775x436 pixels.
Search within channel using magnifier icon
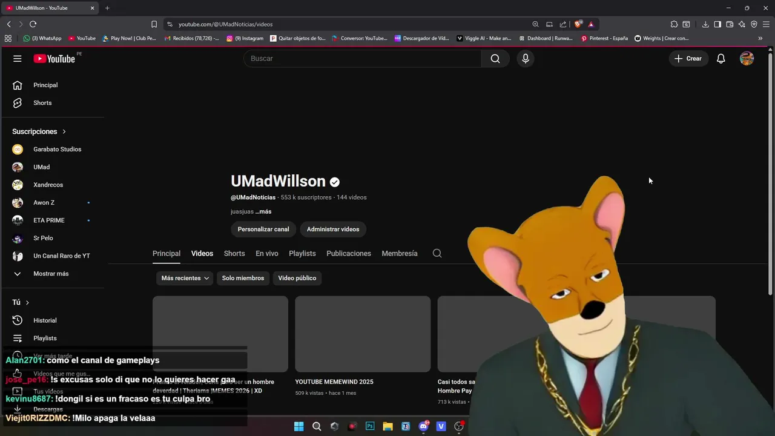437,253
